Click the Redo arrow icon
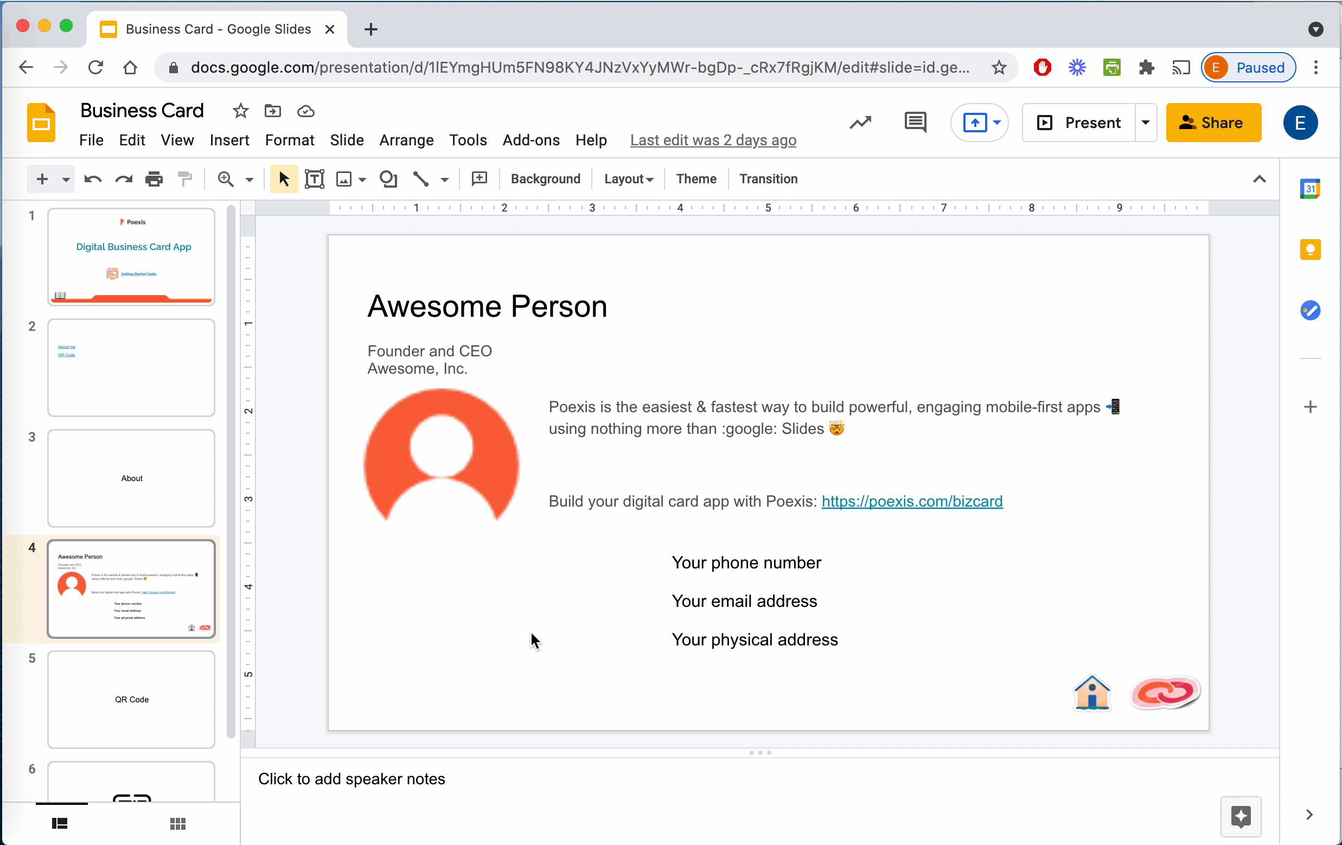This screenshot has height=845, width=1342. click(123, 179)
